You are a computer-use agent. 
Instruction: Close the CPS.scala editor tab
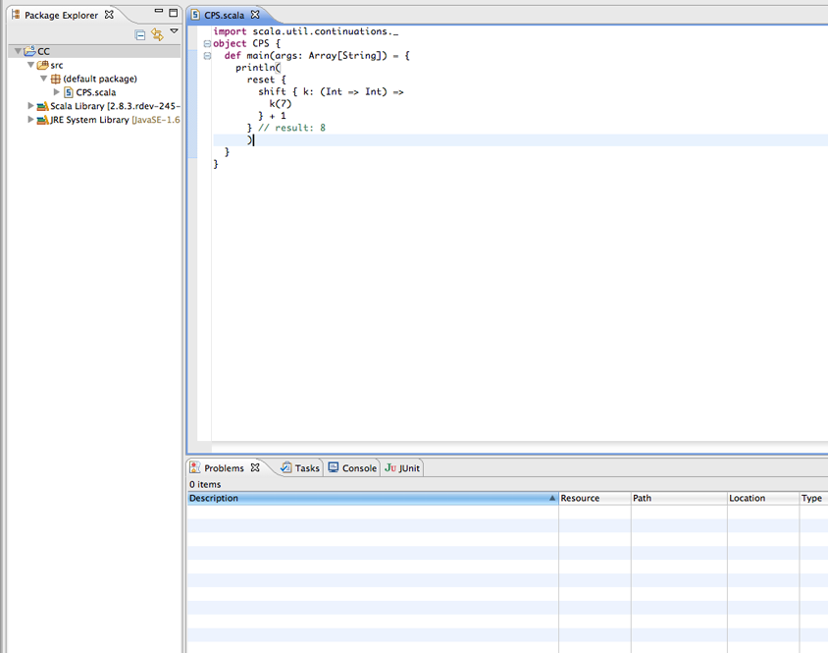tap(255, 15)
